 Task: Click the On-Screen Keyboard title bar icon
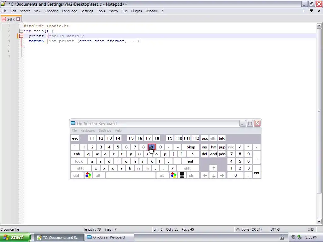coord(73,123)
